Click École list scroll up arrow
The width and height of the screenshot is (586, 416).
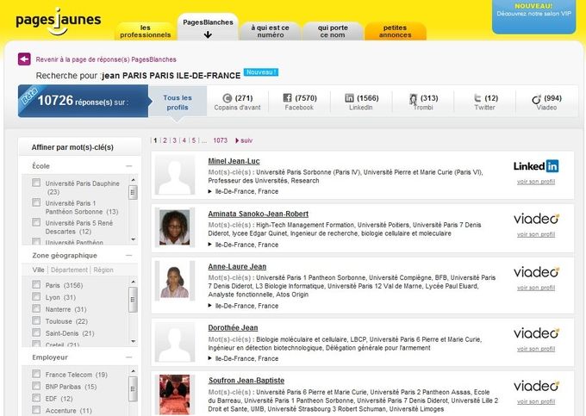tap(133, 180)
